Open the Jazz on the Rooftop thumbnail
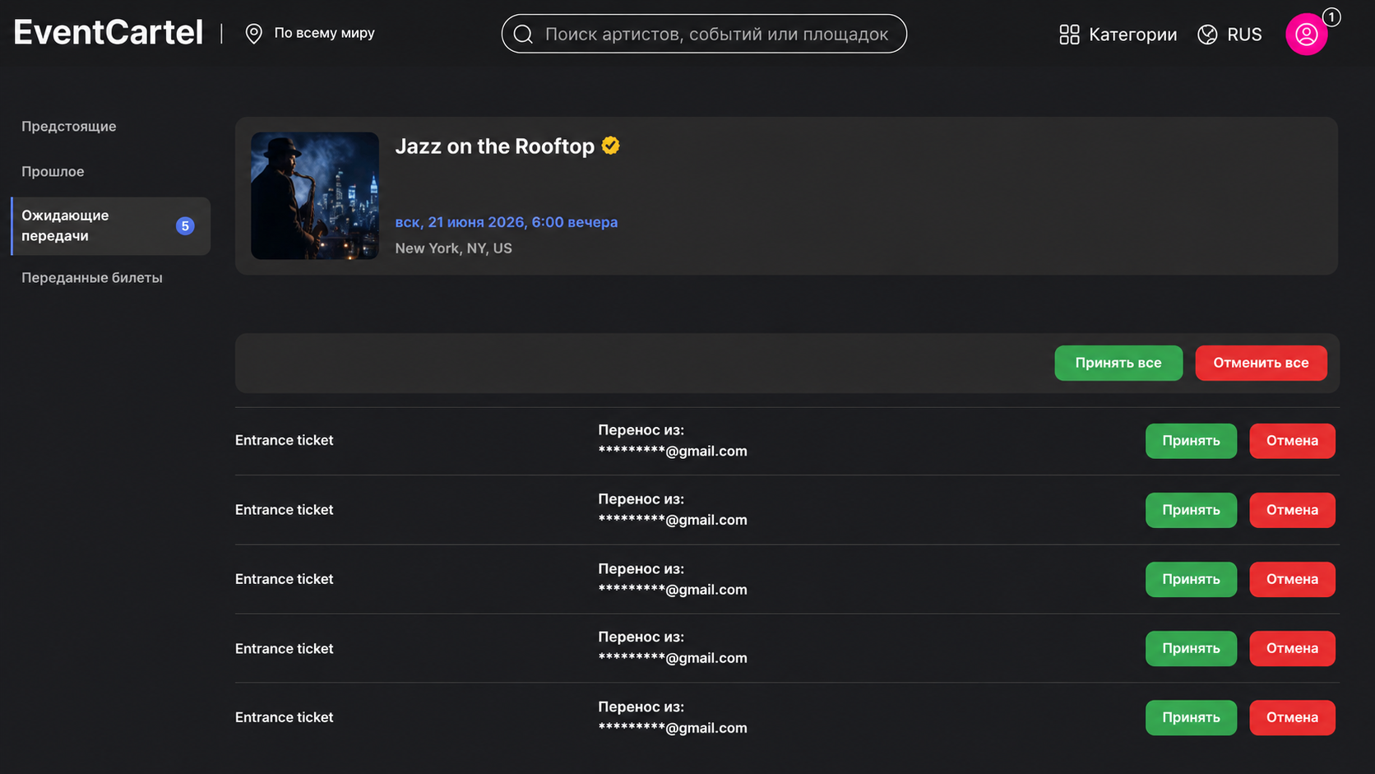This screenshot has width=1375, height=774. [x=315, y=196]
